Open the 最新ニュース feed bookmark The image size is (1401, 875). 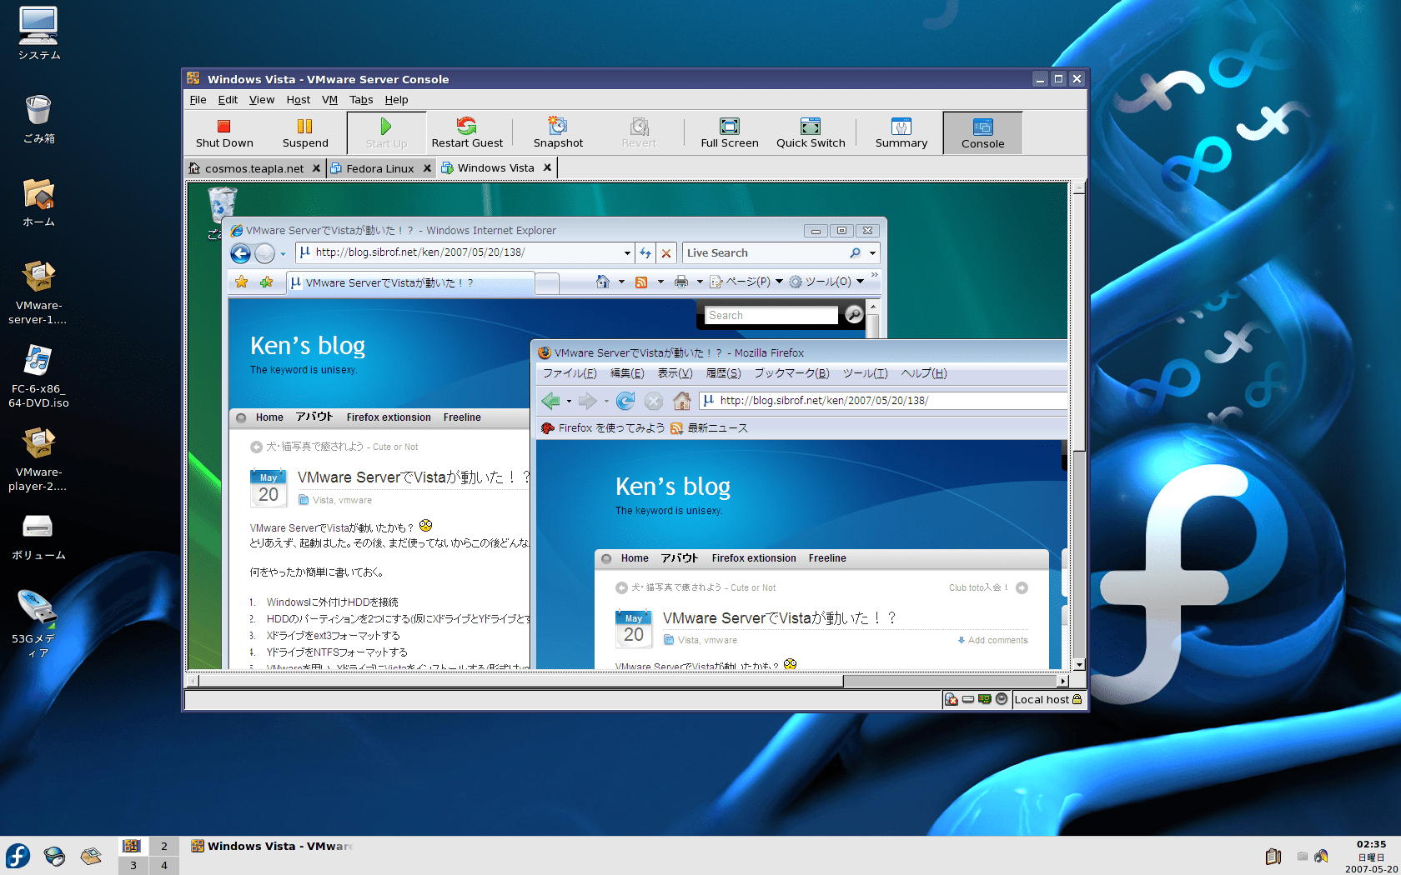(709, 428)
